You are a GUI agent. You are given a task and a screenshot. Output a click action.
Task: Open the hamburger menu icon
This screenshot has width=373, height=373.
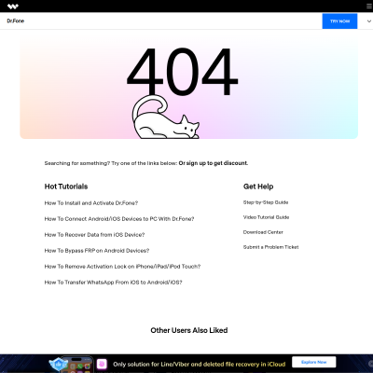[x=369, y=6]
